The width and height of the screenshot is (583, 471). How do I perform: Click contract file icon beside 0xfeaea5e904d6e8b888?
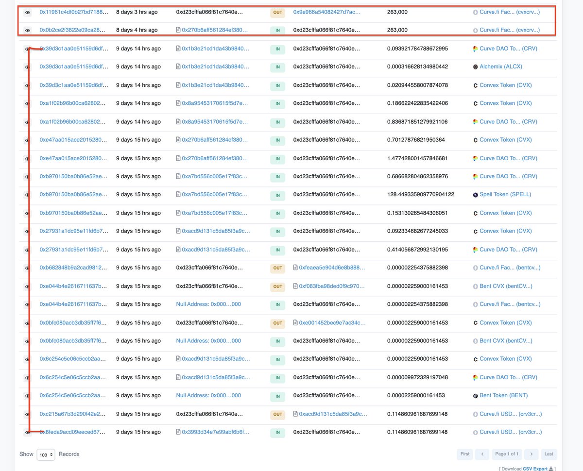click(295, 268)
